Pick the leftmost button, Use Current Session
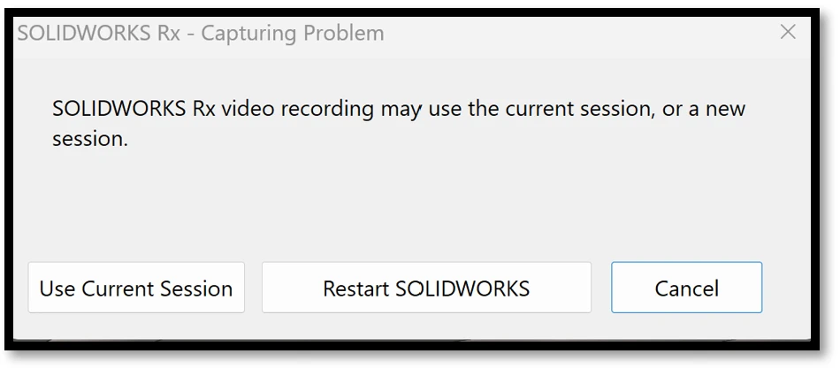The width and height of the screenshot is (840, 369). tap(136, 288)
